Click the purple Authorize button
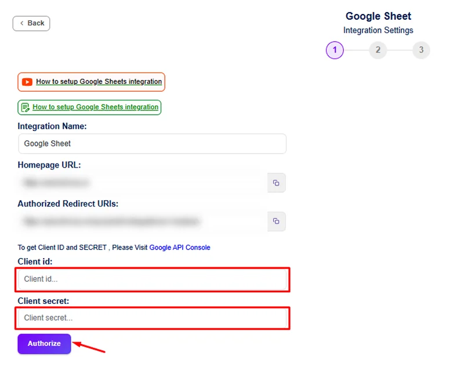This screenshot has width=472, height=370. (x=44, y=343)
